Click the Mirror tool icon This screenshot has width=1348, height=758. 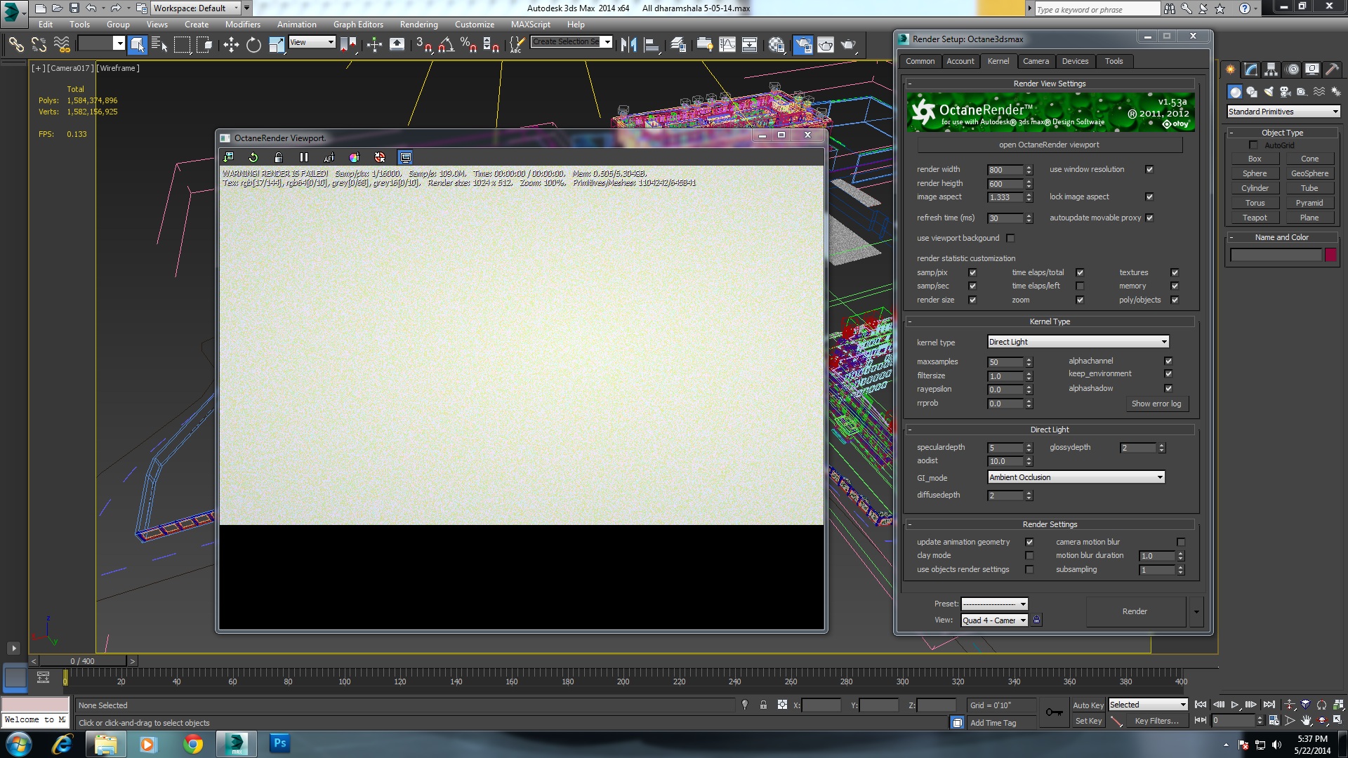point(628,45)
